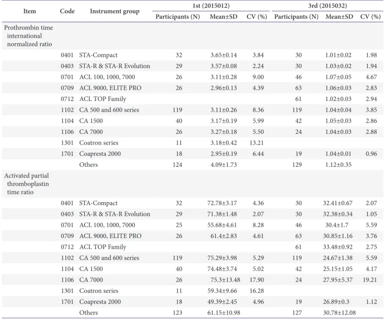Click the mean 33.48±0.92
The height and width of the screenshot is (324, 385).
pyautogui.click(x=338, y=247)
